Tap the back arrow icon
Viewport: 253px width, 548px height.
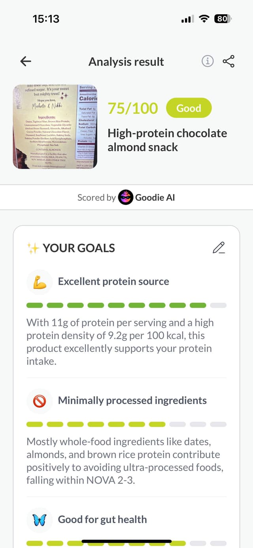click(25, 61)
